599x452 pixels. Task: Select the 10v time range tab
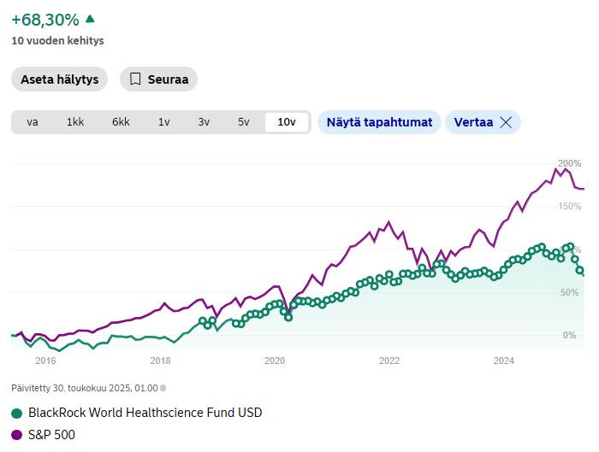pos(287,122)
